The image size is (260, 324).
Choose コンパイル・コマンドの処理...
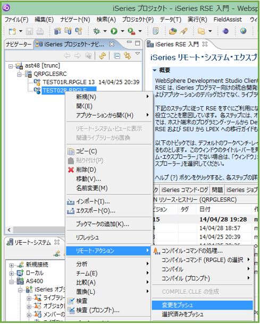[203, 251]
